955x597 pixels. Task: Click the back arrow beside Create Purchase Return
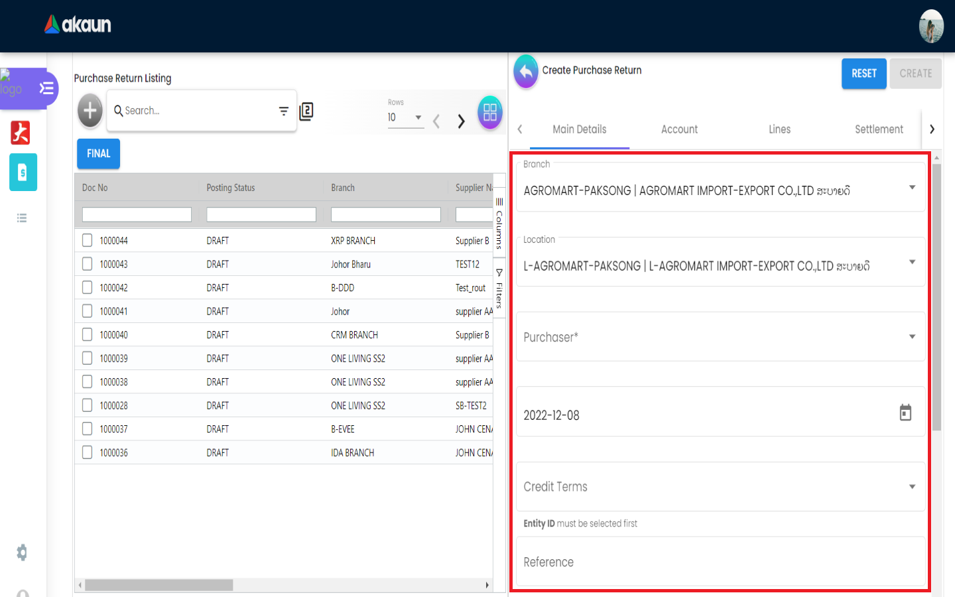click(x=526, y=71)
